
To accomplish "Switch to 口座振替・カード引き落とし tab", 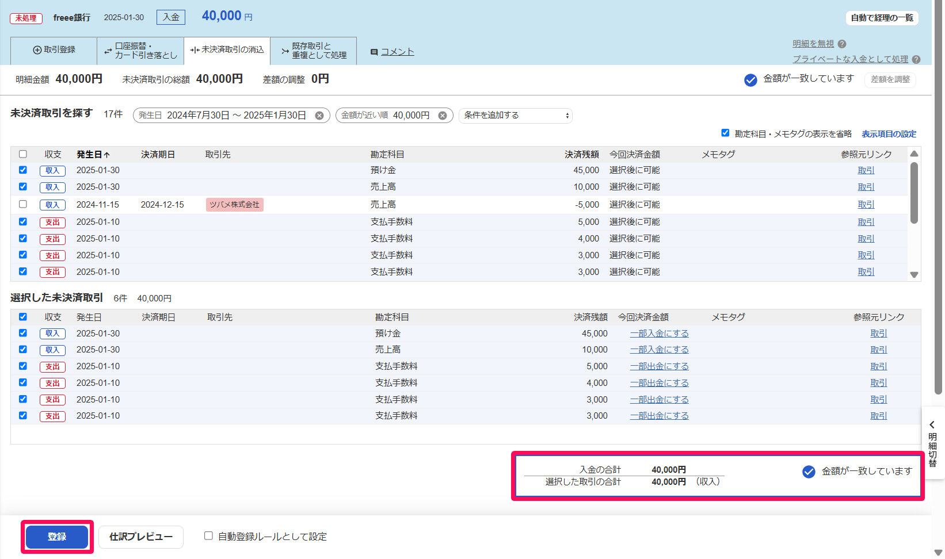I will tap(140, 51).
